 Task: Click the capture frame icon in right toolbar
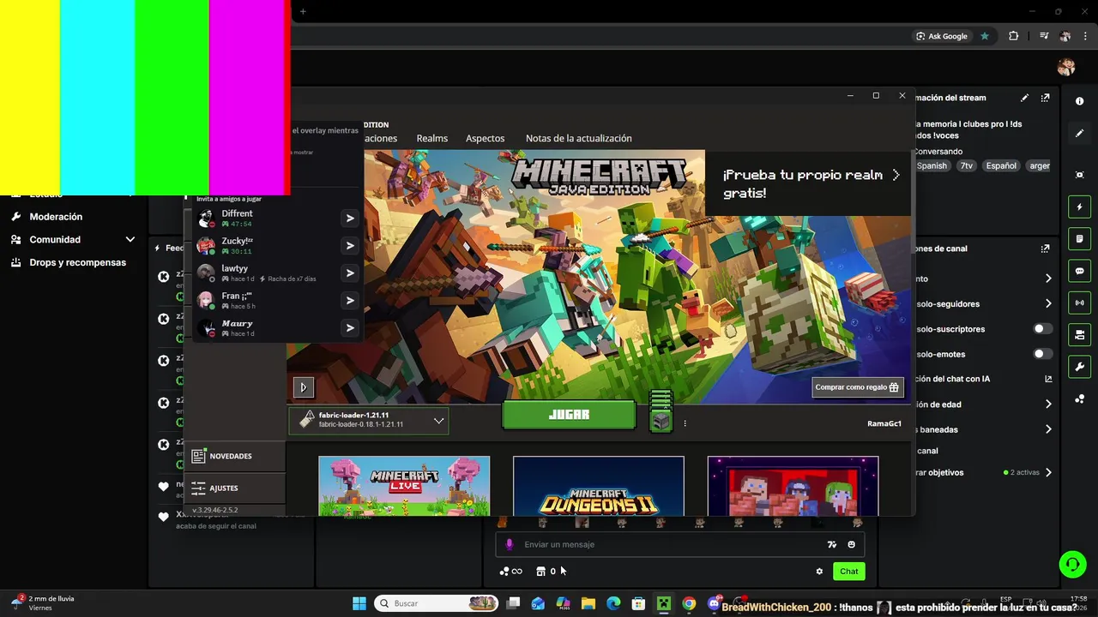pyautogui.click(x=1079, y=175)
